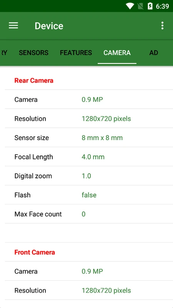Open the partially visible AD tab

point(153,53)
